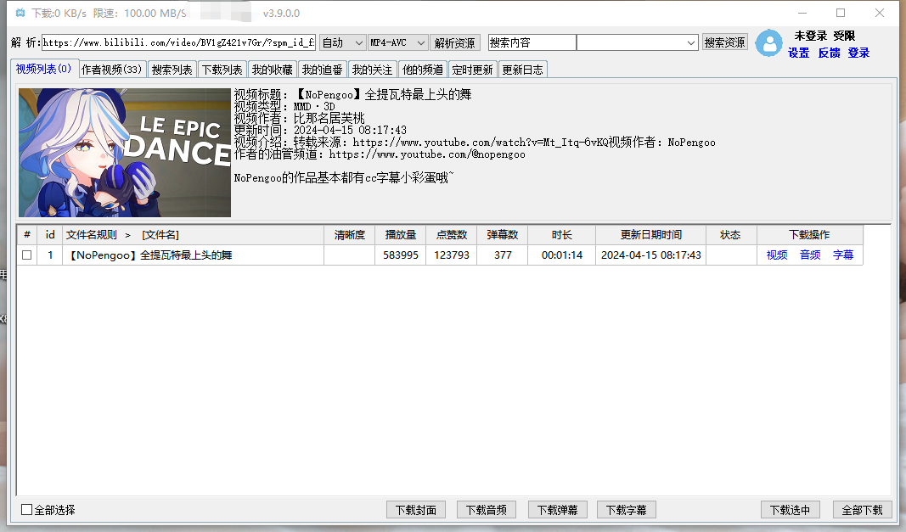Click the 下载封面 button
Image resolution: width=906 pixels, height=532 pixels.
coord(416,510)
